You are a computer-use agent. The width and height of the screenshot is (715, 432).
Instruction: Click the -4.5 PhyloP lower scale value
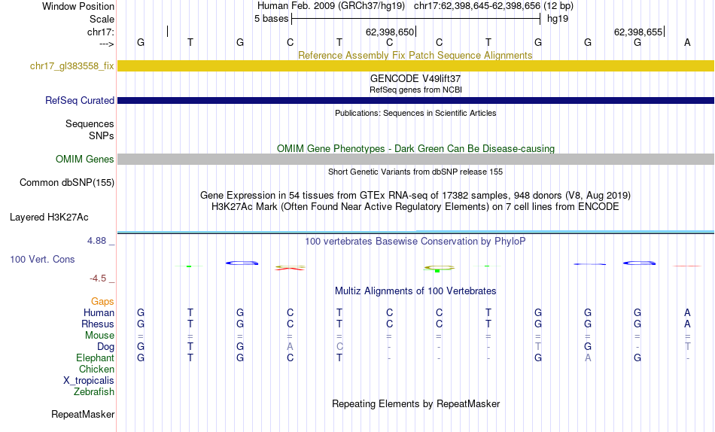(x=98, y=278)
